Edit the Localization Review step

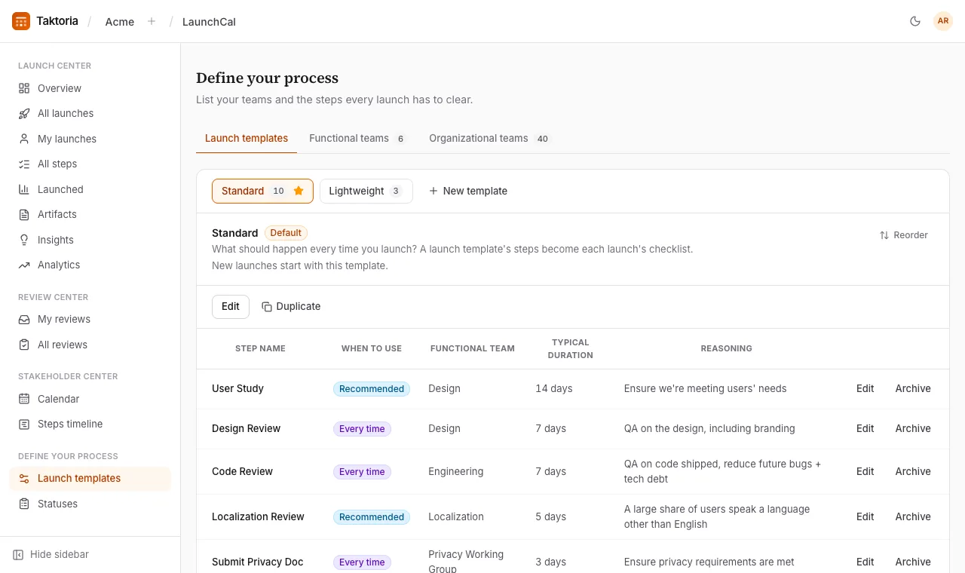click(865, 516)
